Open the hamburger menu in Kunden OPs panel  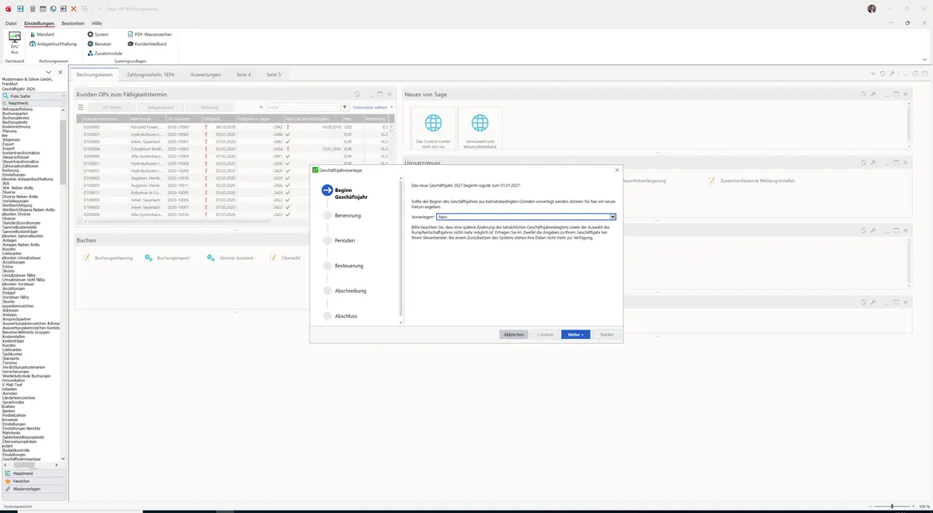[x=81, y=107]
